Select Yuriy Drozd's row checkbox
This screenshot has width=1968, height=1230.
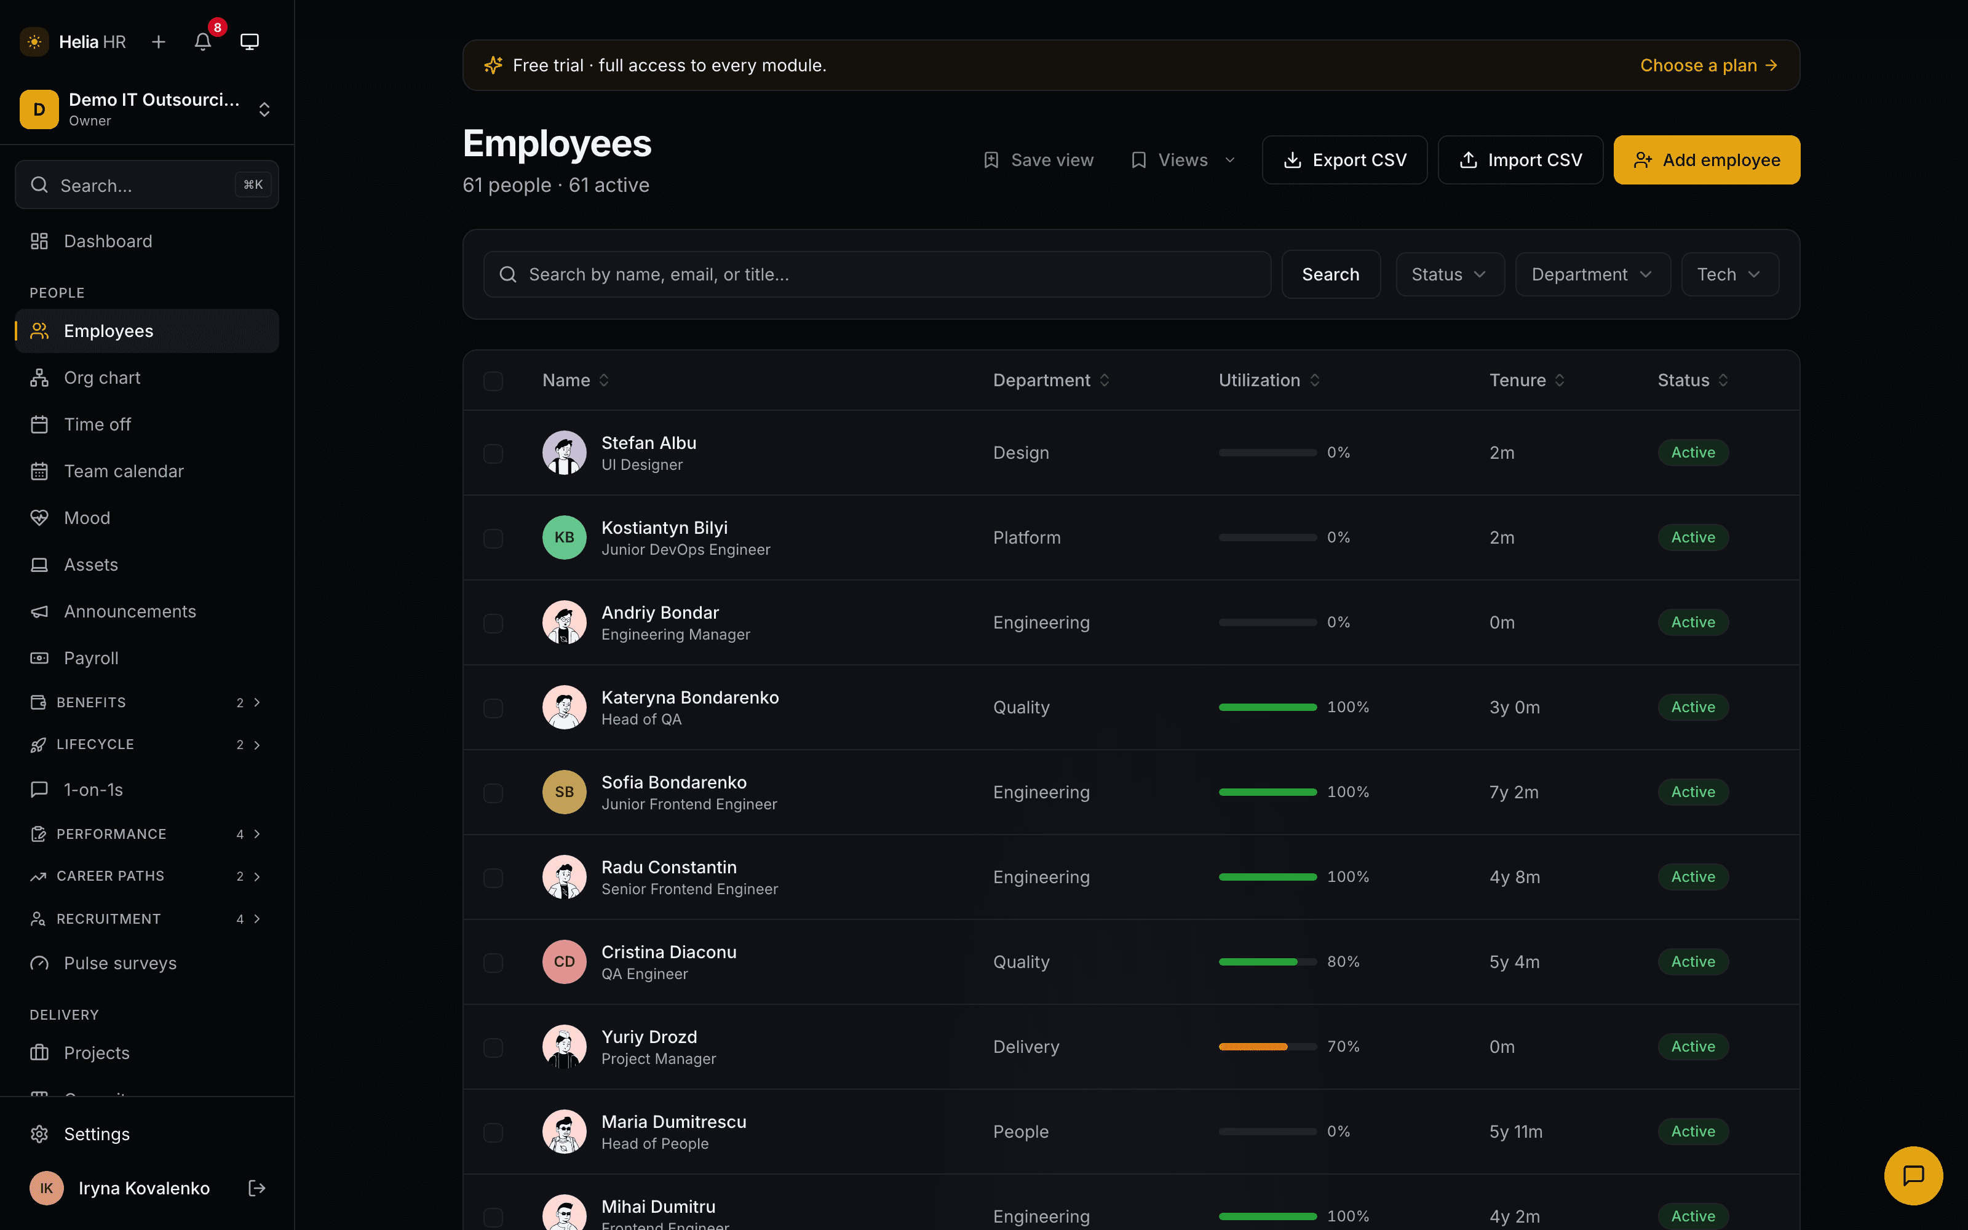(493, 1047)
